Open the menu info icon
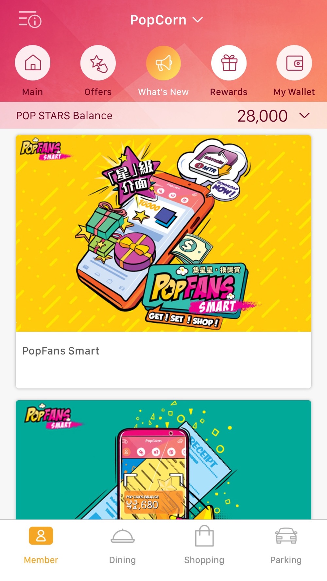 [30, 20]
